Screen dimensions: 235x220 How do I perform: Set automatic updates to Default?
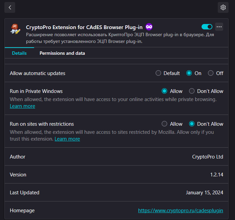point(158,73)
